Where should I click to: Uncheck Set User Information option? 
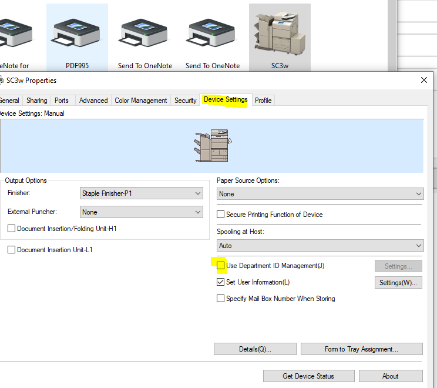click(221, 282)
